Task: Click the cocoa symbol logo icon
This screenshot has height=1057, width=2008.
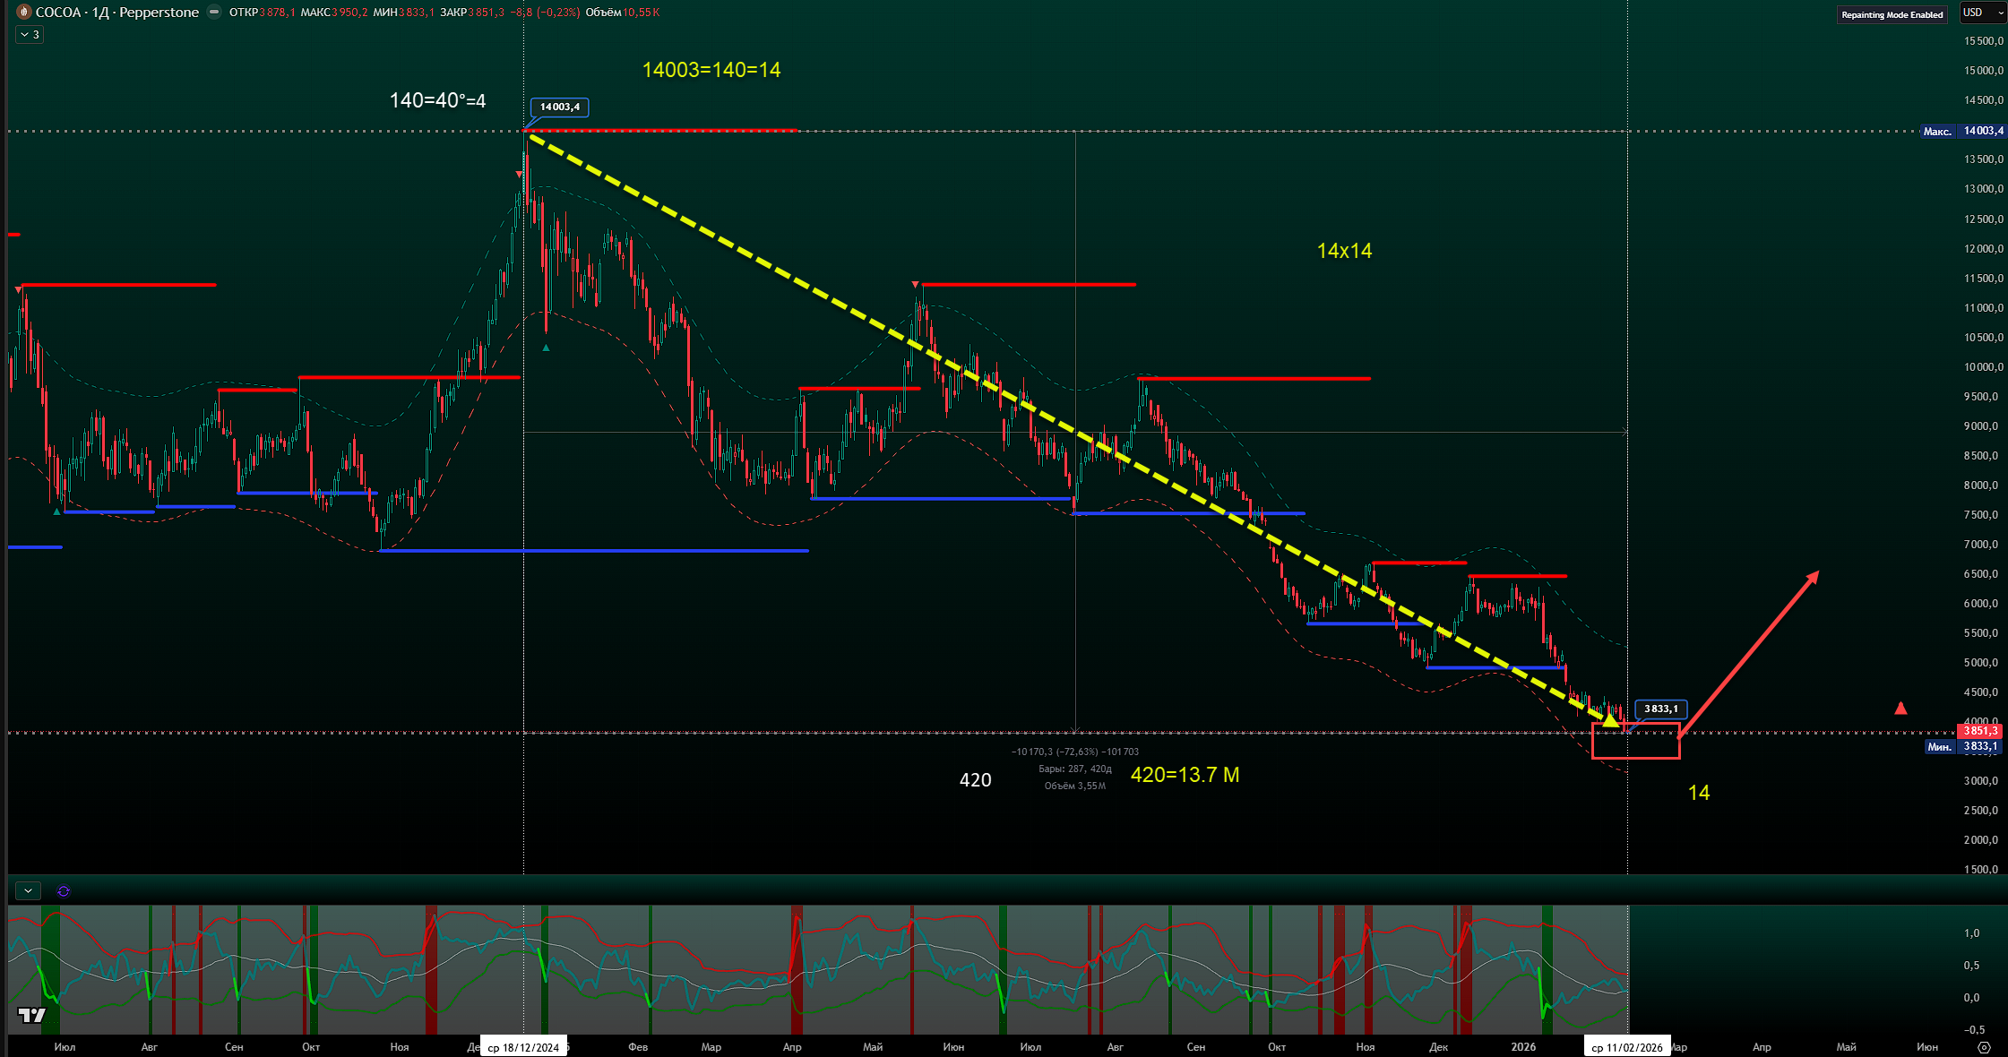Action: coord(24,12)
